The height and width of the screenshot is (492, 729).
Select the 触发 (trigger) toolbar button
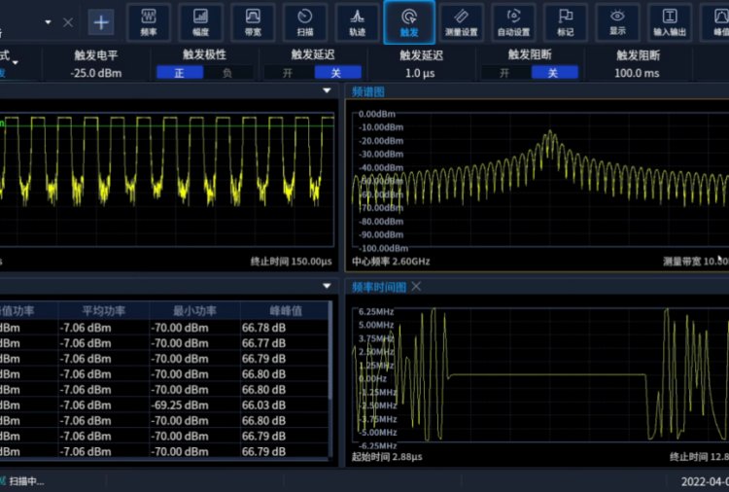click(409, 21)
